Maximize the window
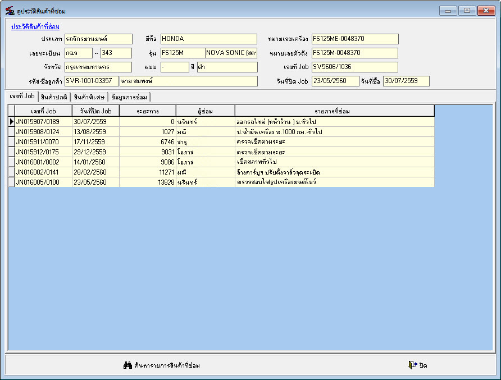Screen dimensions: 501x380 (467, 11)
